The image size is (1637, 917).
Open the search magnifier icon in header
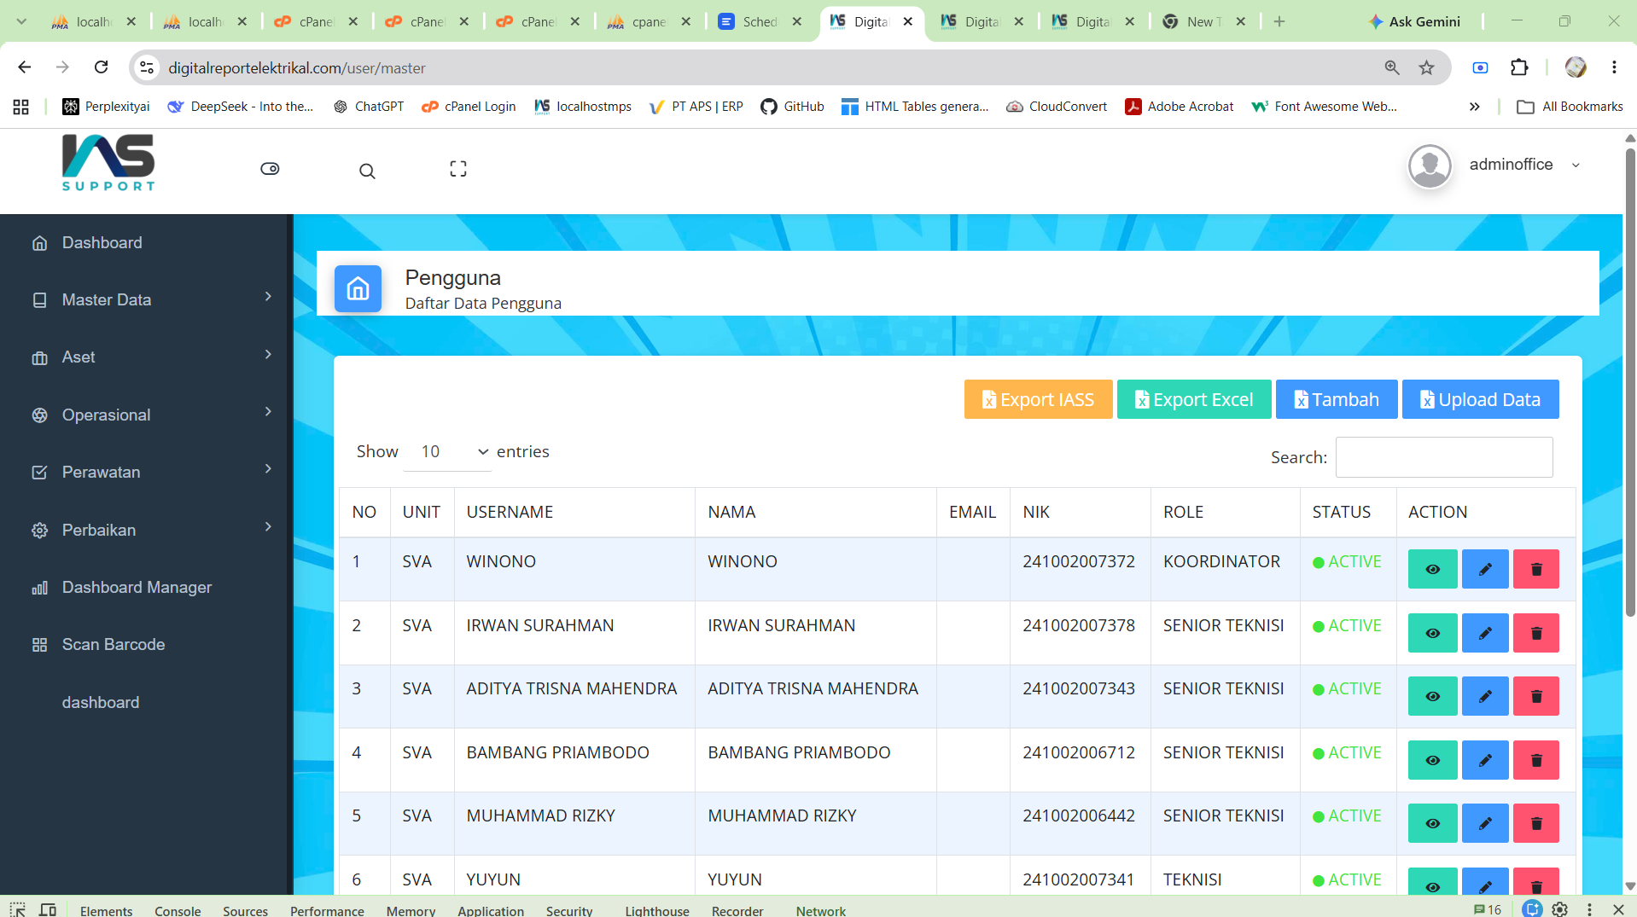click(x=367, y=171)
